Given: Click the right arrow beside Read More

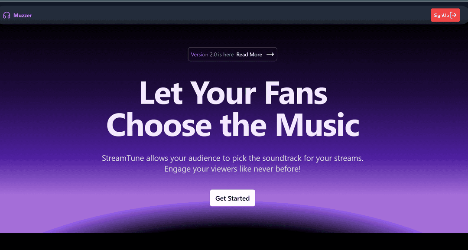Looking at the screenshot, I should point(270,54).
